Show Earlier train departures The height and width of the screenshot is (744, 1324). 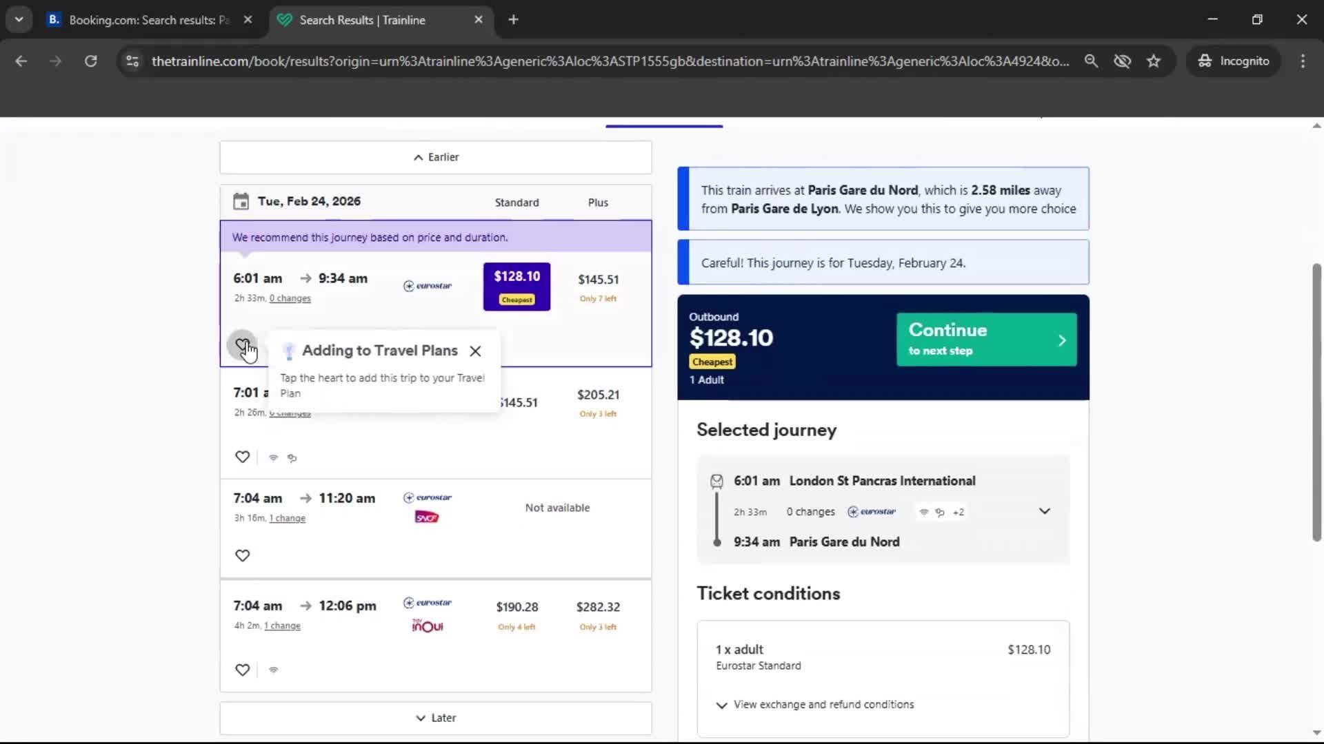[x=436, y=157]
